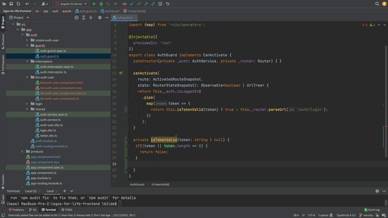The width and height of the screenshot is (388, 218).
Task: Click the guards breadcrumb in navigation bar
Action: [67, 11]
